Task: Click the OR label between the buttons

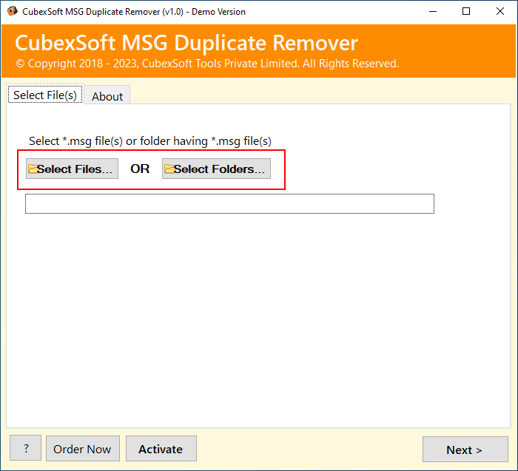Action: 140,169
